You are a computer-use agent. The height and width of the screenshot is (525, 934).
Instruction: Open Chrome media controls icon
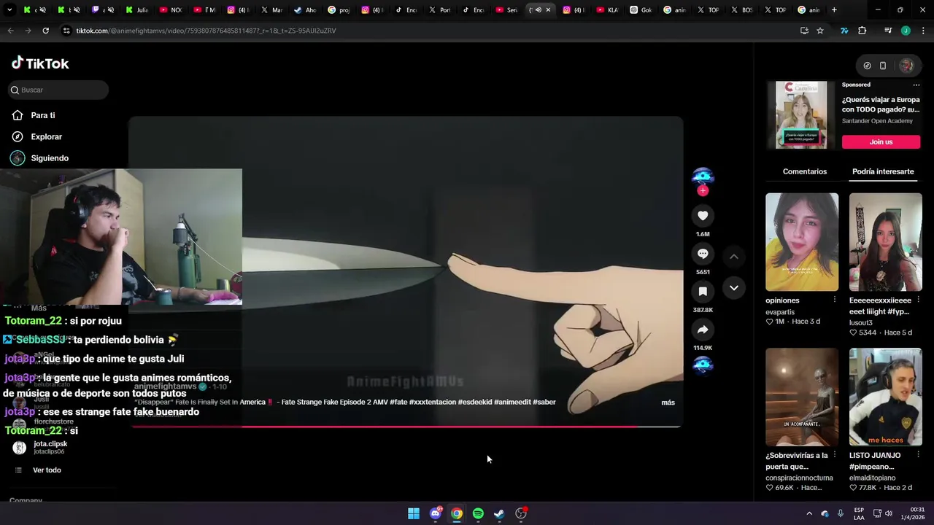[x=887, y=31]
